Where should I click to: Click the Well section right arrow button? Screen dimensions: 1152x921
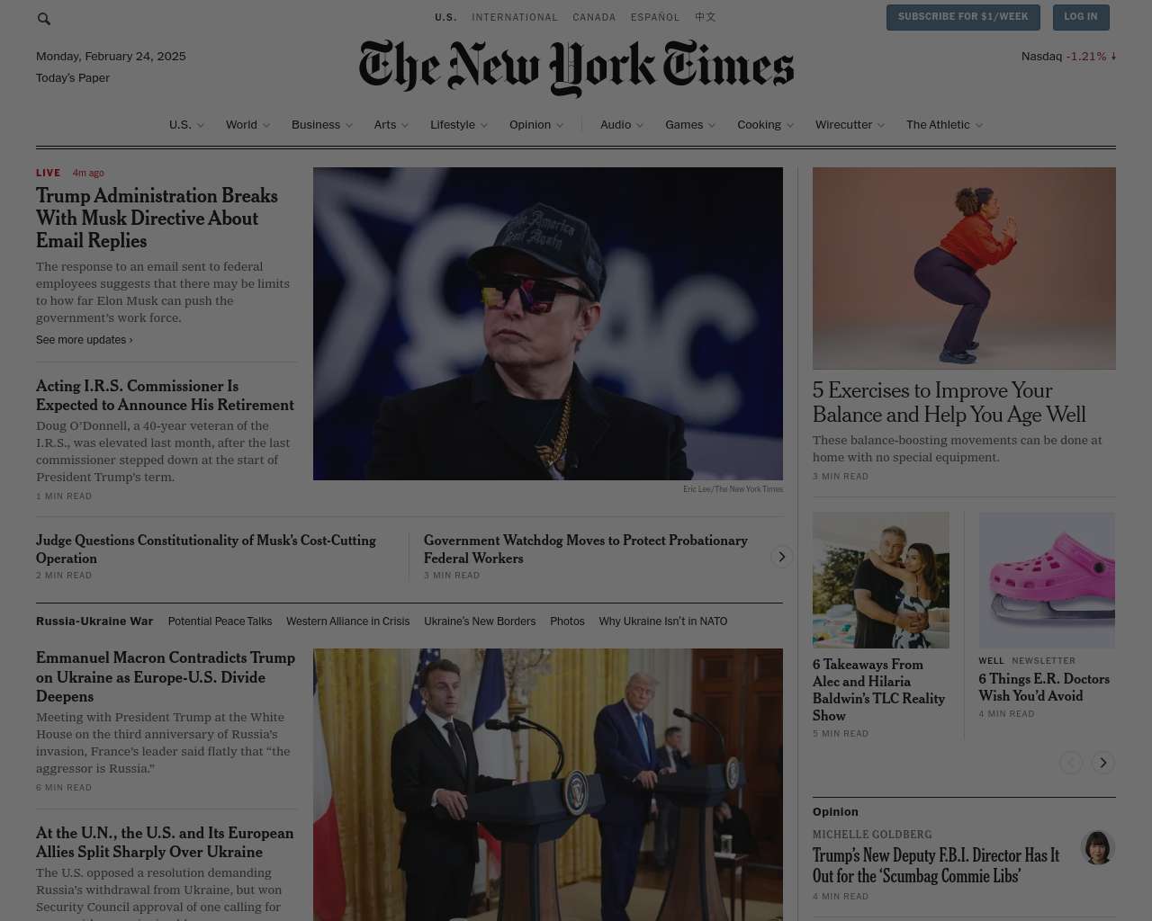(x=1102, y=763)
